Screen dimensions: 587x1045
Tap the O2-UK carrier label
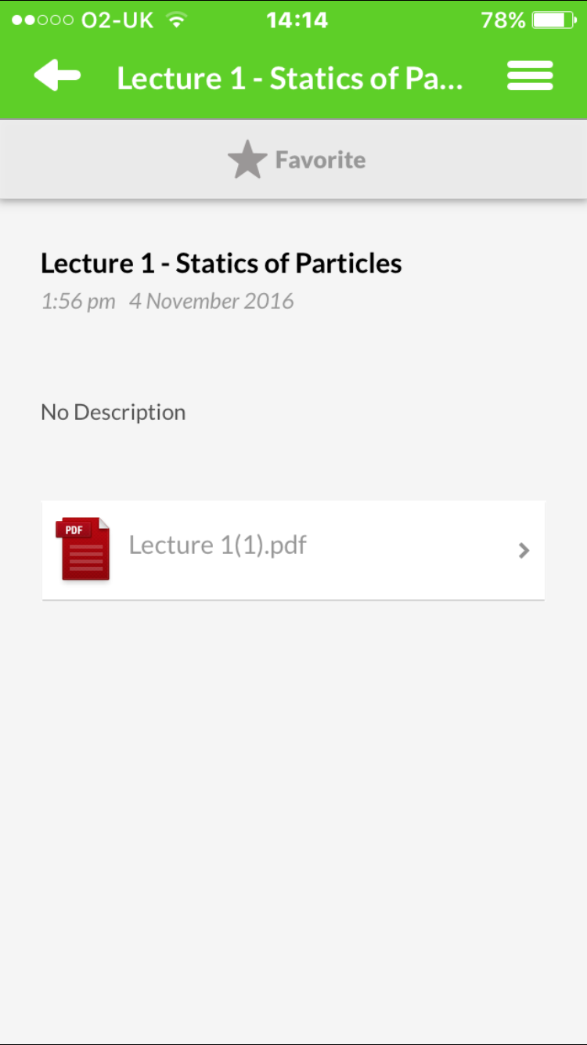pos(117,20)
